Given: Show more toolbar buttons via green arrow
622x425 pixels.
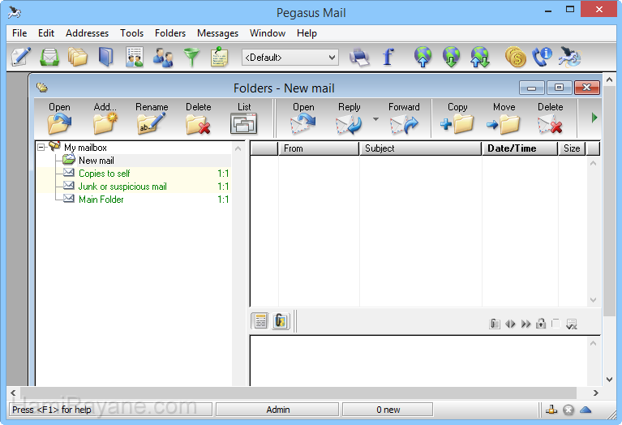Looking at the screenshot, I should coord(594,118).
